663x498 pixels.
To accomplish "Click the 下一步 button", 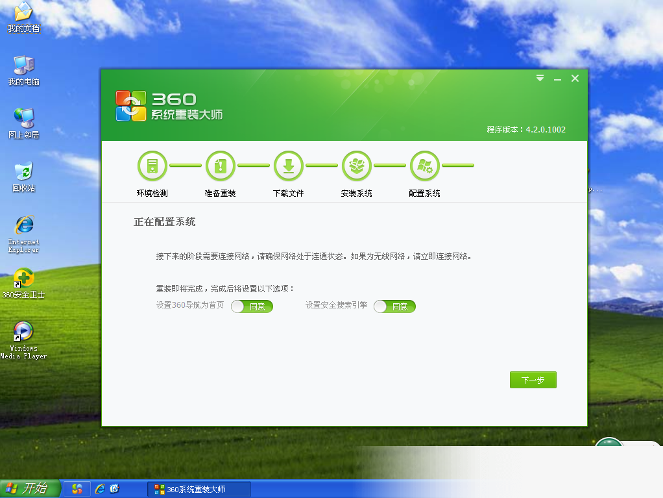I will click(x=533, y=380).
